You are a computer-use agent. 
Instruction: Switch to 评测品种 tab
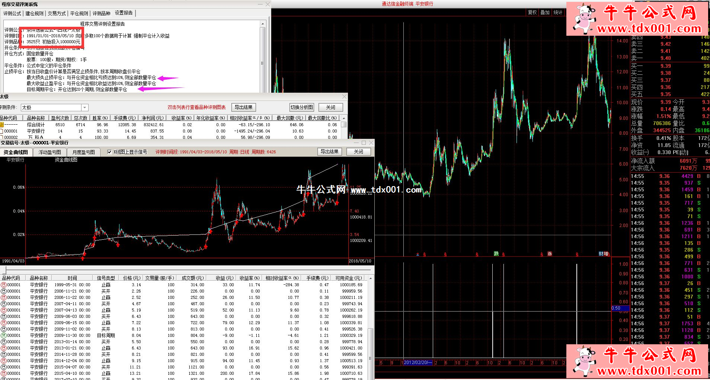click(102, 13)
